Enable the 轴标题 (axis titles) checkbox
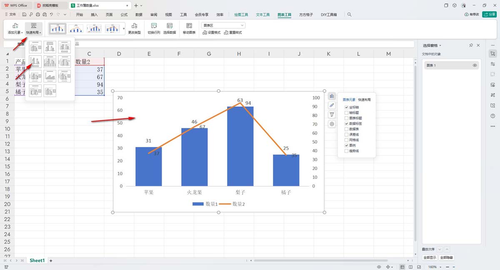The width and height of the screenshot is (500, 270). point(347,113)
